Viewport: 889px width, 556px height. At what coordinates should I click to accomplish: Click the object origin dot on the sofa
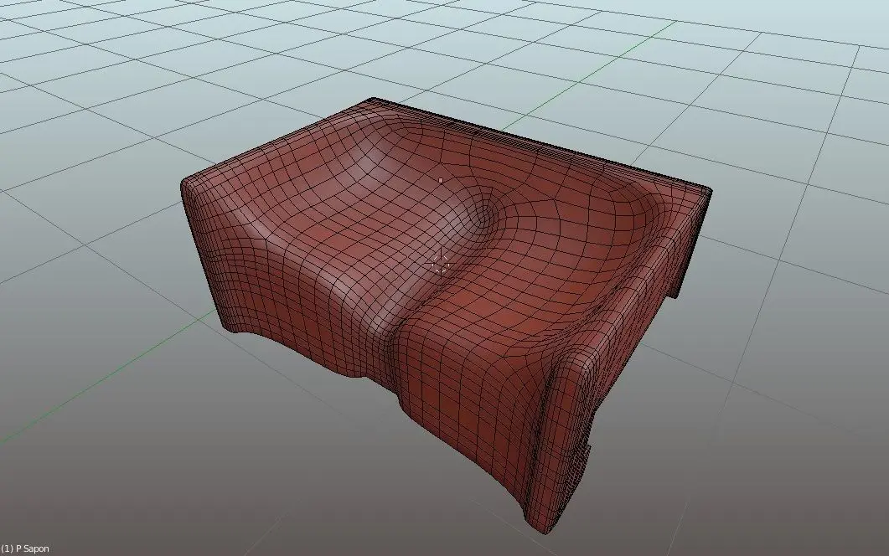tap(441, 181)
